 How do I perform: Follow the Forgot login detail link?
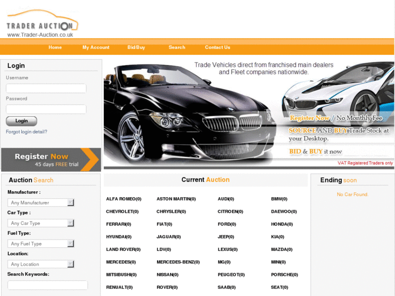[x=27, y=132]
